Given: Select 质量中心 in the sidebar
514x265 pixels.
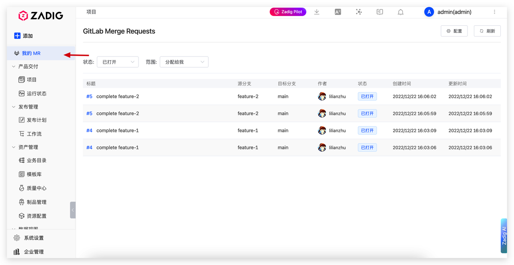Looking at the screenshot, I should [33, 188].
